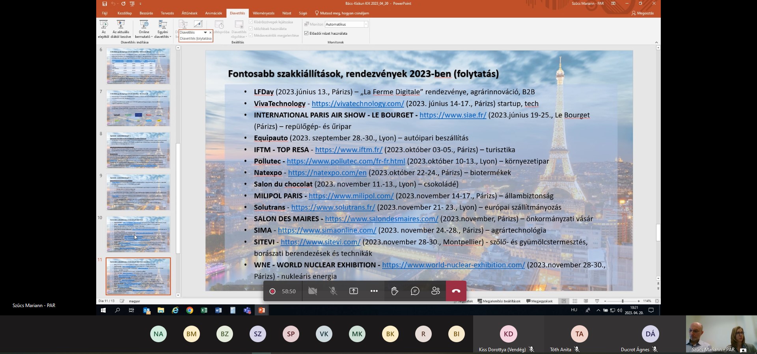Switch to slide sorter view in status bar
The height and width of the screenshot is (354, 757).
pos(575,301)
